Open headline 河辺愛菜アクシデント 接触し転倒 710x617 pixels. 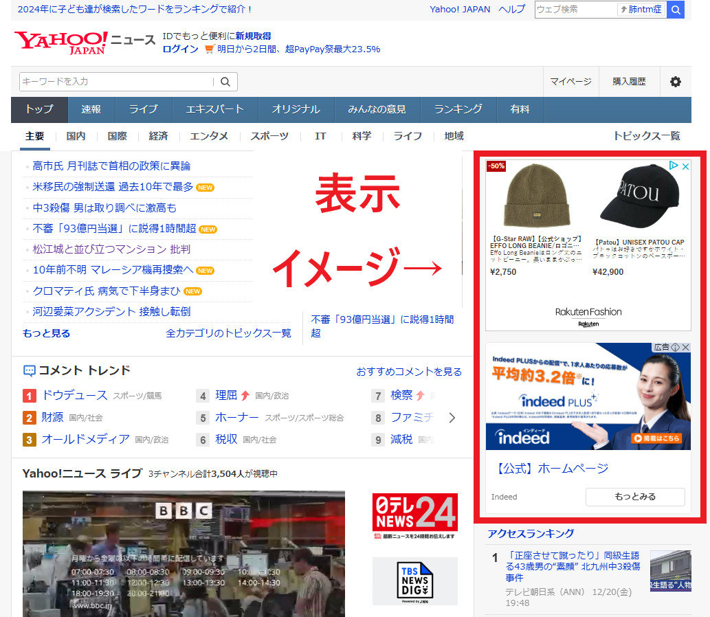click(111, 312)
